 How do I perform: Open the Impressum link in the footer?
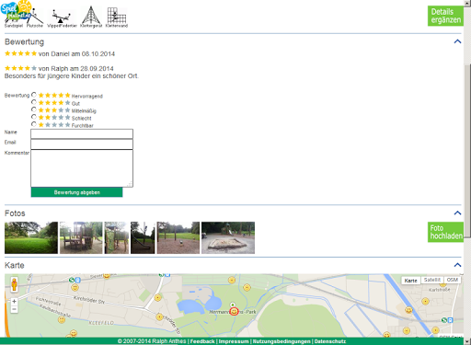point(234,341)
